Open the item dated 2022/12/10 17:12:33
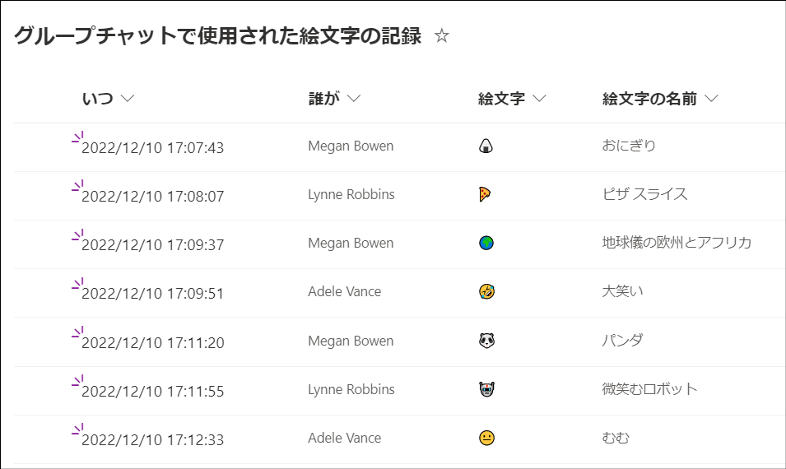The image size is (786, 469). [152, 440]
